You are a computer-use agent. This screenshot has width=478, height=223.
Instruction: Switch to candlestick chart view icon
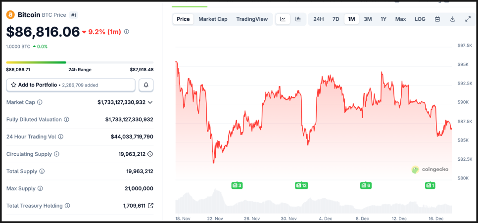[x=298, y=19]
